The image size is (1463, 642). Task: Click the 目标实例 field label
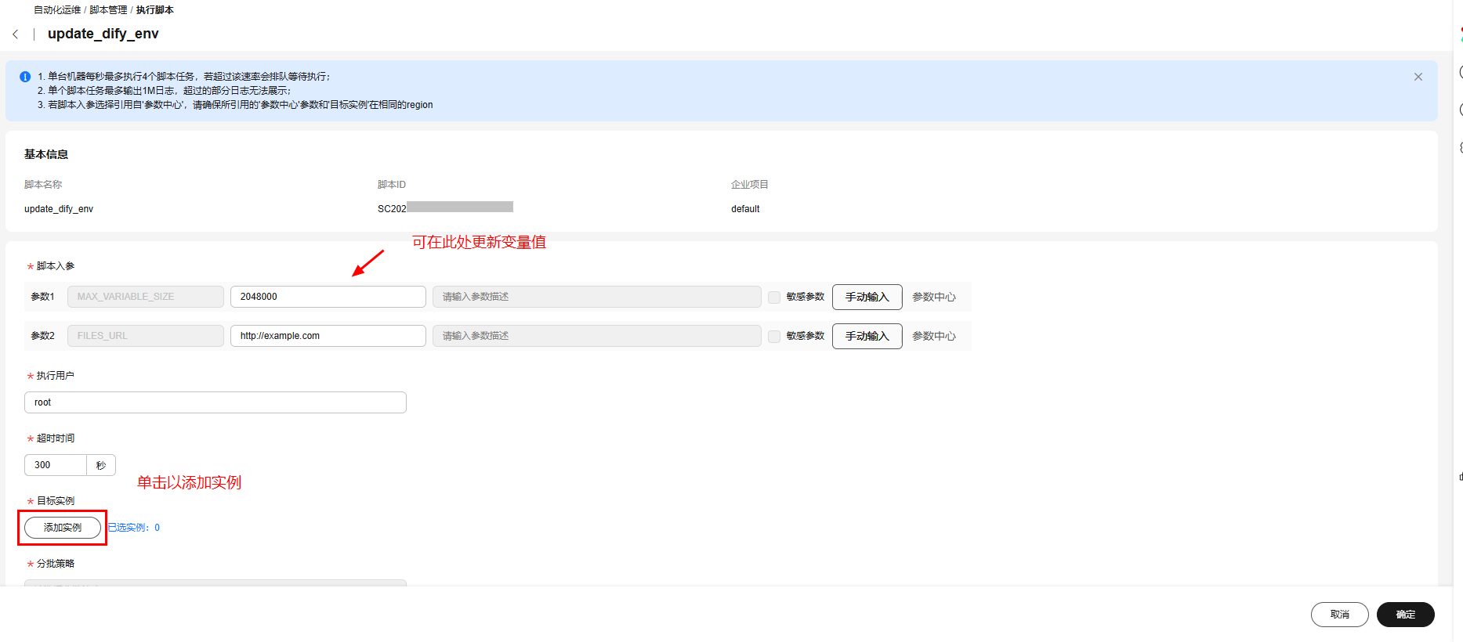click(56, 501)
